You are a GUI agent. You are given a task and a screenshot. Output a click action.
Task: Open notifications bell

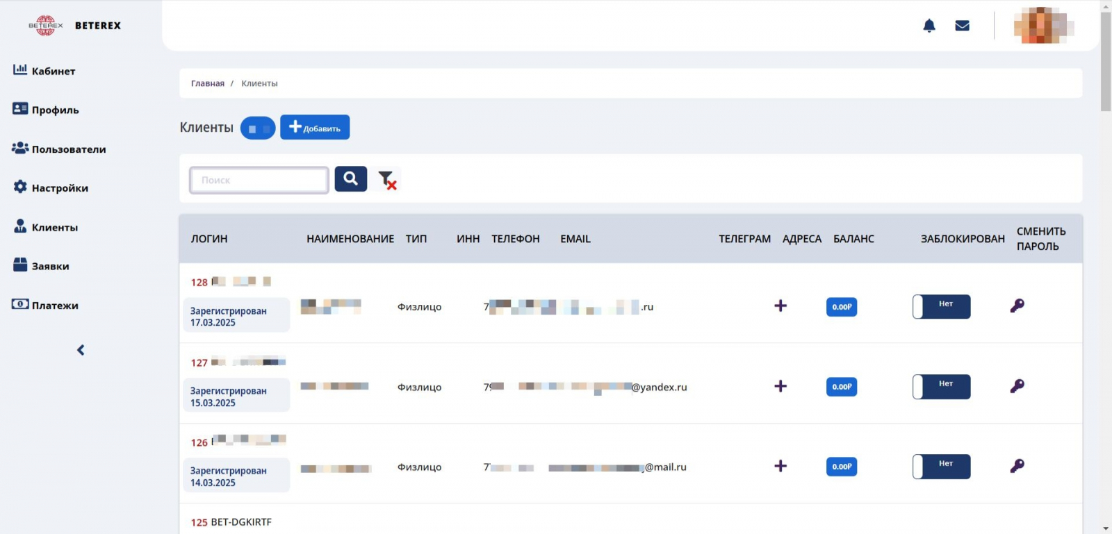tap(929, 26)
